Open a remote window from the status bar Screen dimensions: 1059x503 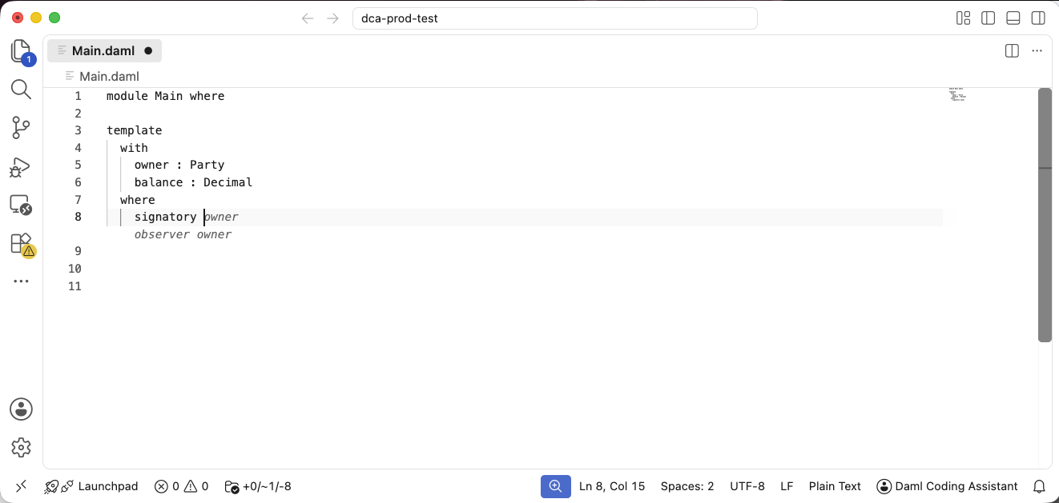tap(21, 486)
